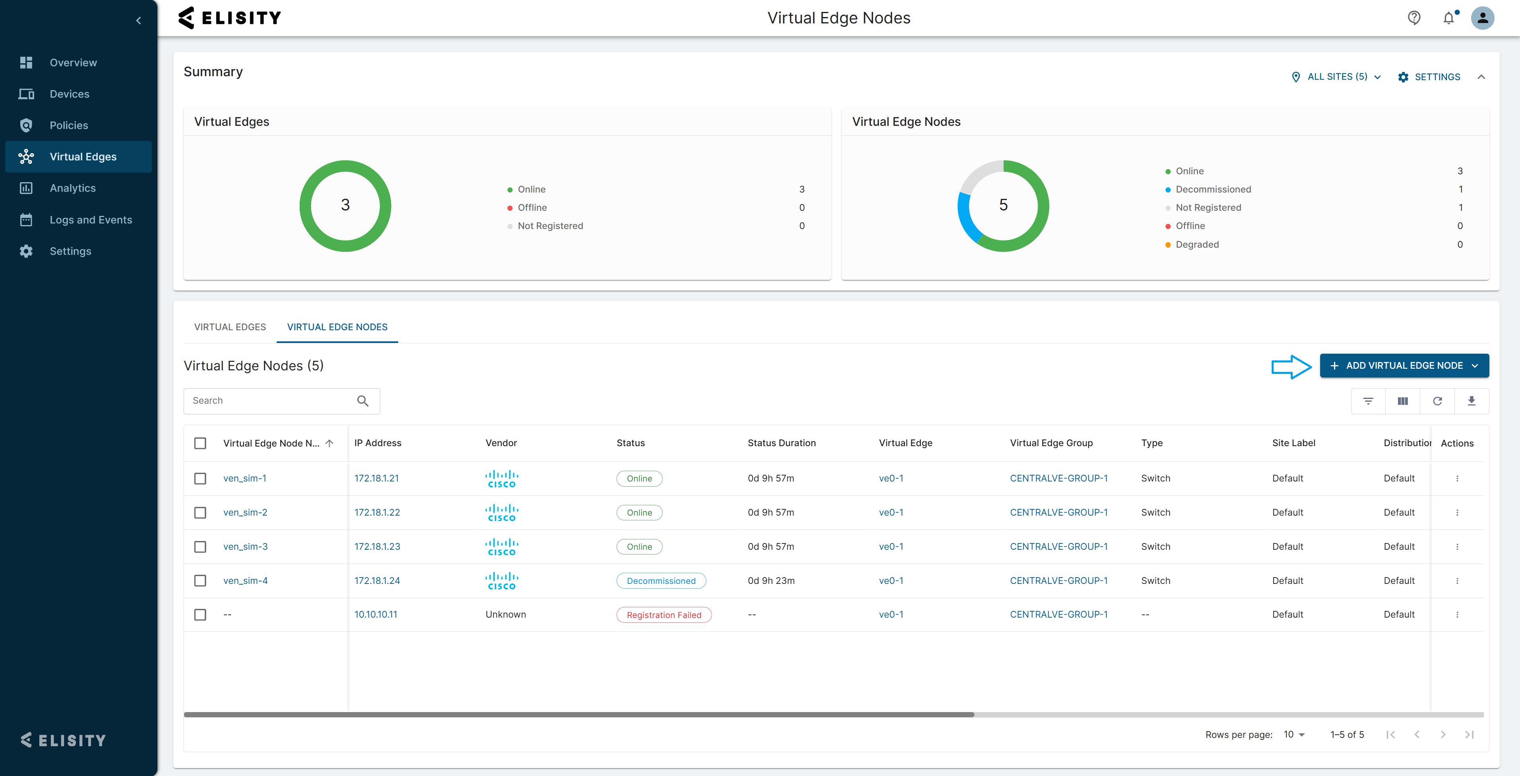Image resolution: width=1520 pixels, height=776 pixels.
Task: Toggle the select-all header checkbox
Action: 200,443
